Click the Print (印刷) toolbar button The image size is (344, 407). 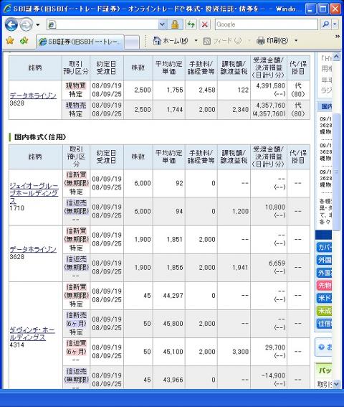click(x=272, y=41)
